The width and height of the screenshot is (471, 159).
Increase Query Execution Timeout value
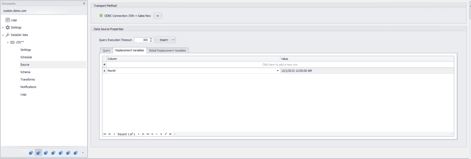point(151,39)
